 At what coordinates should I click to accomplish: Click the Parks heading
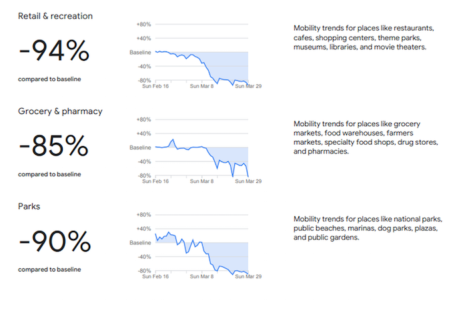[29, 206]
